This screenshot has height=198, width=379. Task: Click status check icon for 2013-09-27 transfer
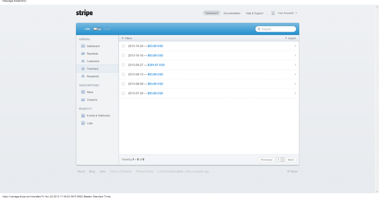(123, 65)
